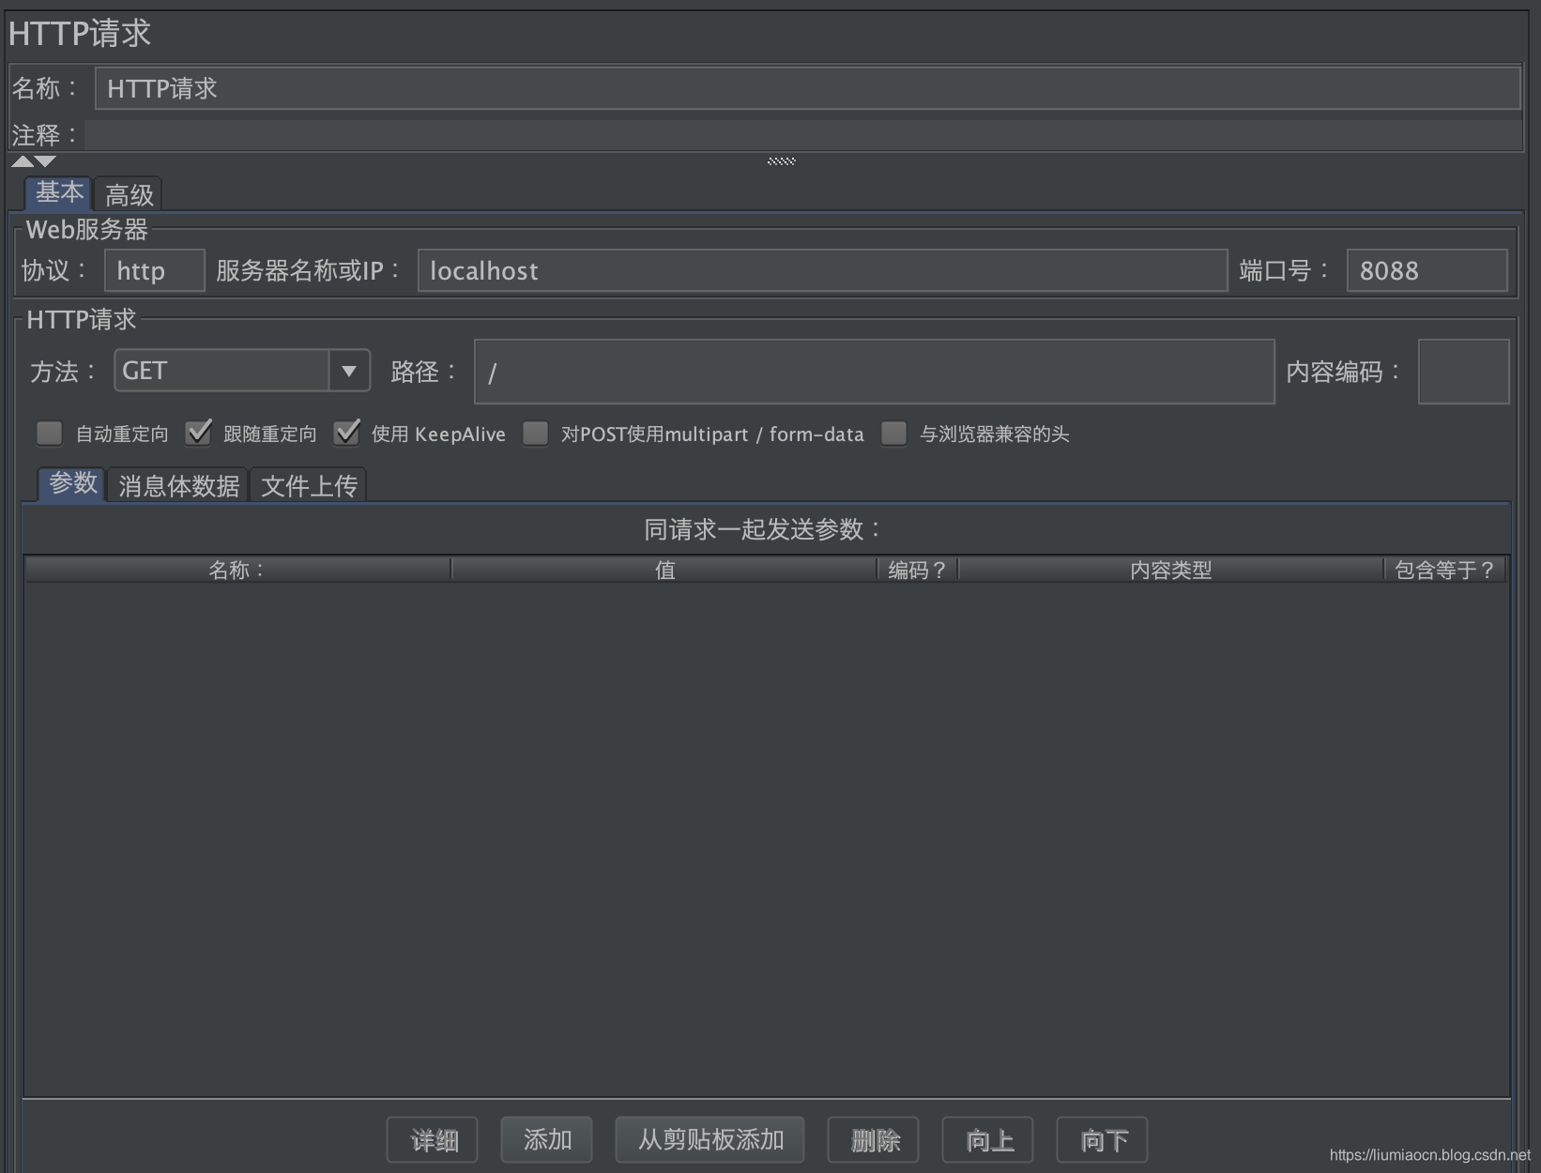This screenshot has height=1173, width=1541.
Task: Check the 与浏览器兼容的头 checkbox
Action: click(893, 434)
